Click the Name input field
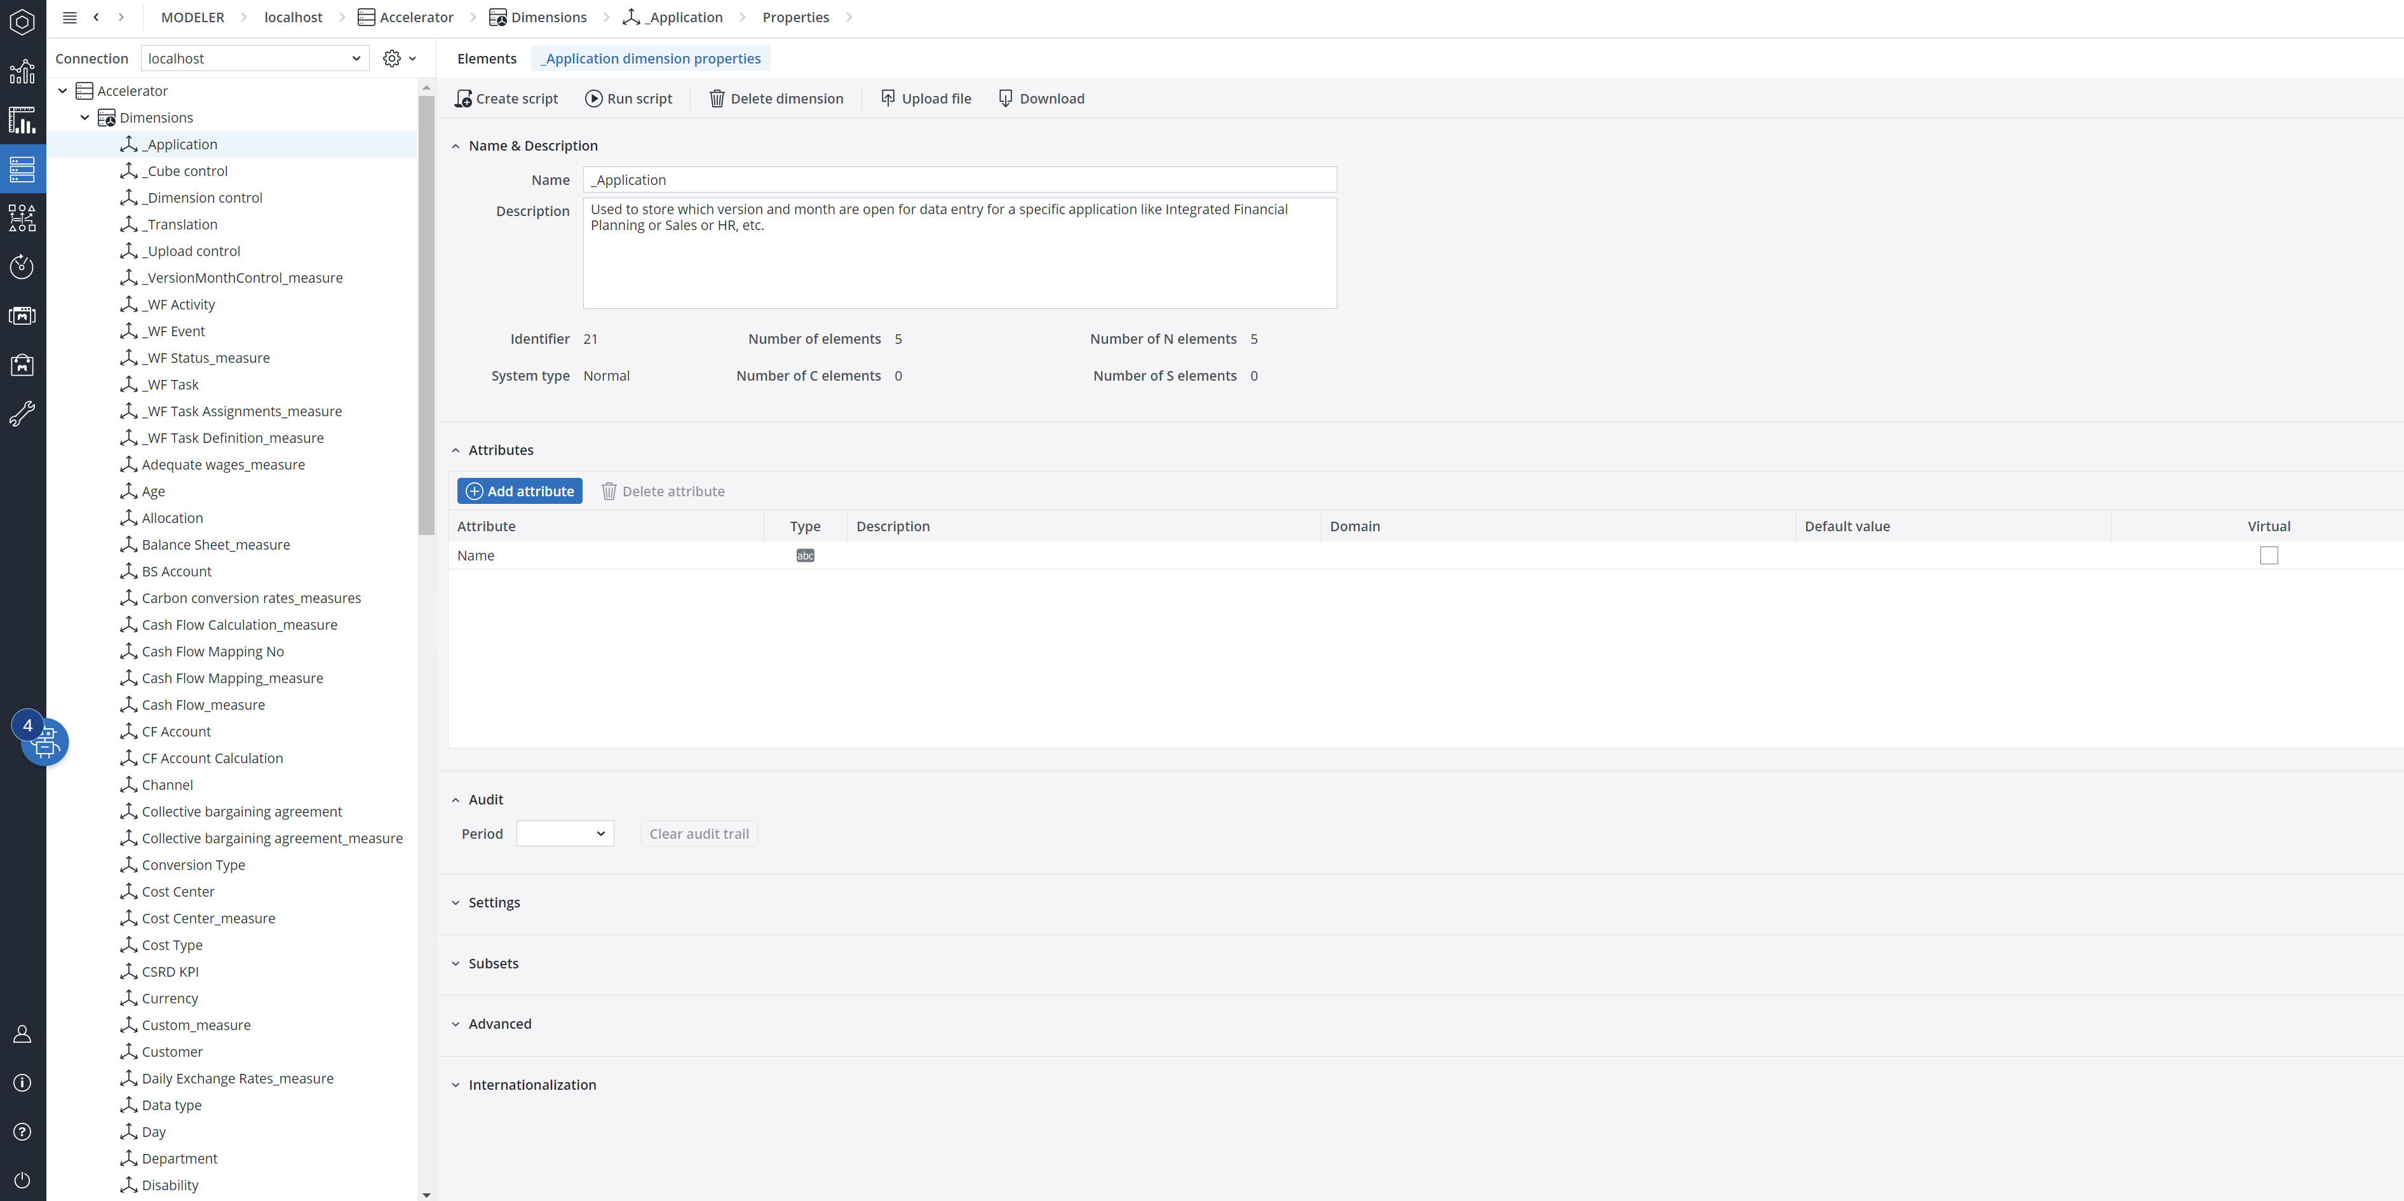The height and width of the screenshot is (1201, 2404). pyautogui.click(x=959, y=180)
